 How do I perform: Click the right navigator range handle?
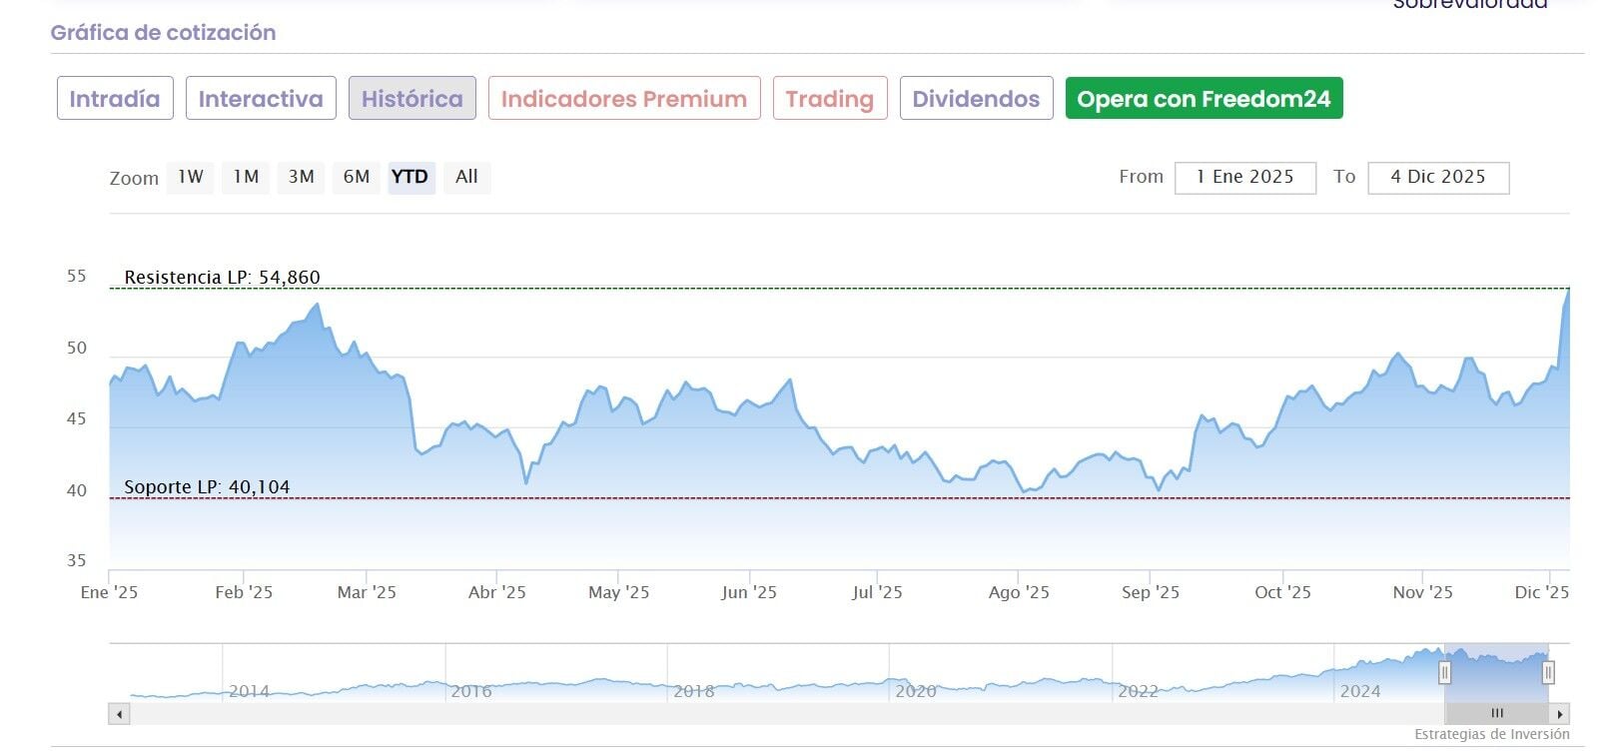1548,673
